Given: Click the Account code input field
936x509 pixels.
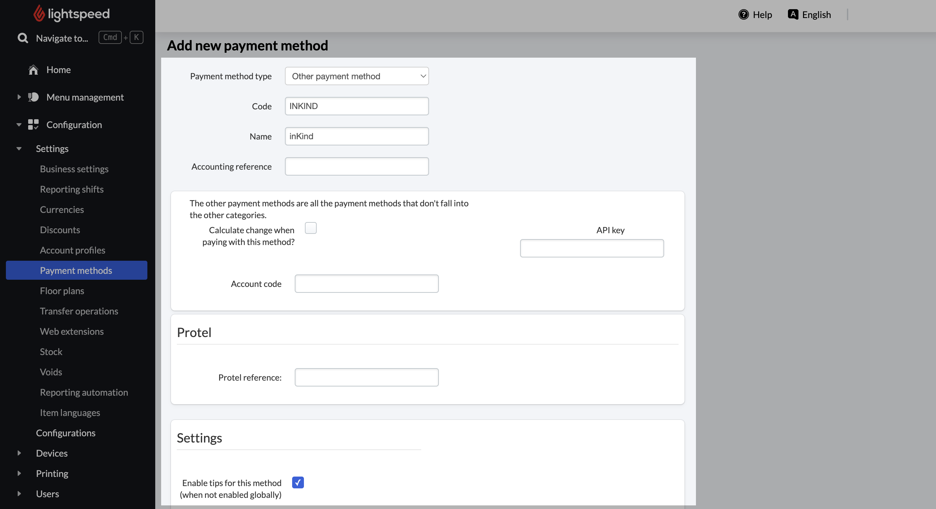Looking at the screenshot, I should coord(366,284).
